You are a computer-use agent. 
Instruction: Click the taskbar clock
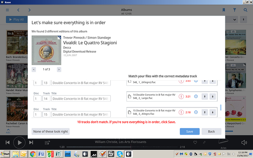click(x=243, y=154)
